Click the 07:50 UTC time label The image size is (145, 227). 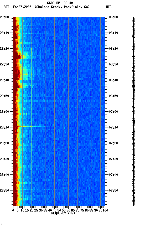[113, 190]
